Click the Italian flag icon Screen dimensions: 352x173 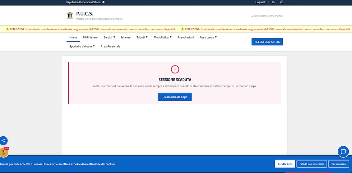tap(104, 2)
